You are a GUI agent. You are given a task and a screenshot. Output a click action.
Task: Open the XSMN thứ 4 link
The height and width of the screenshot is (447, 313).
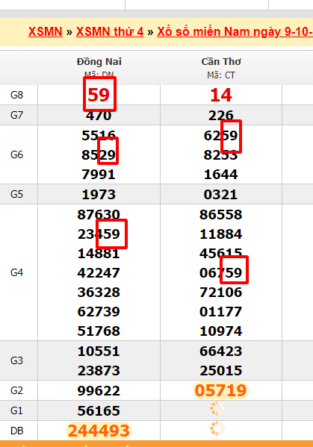tap(110, 31)
